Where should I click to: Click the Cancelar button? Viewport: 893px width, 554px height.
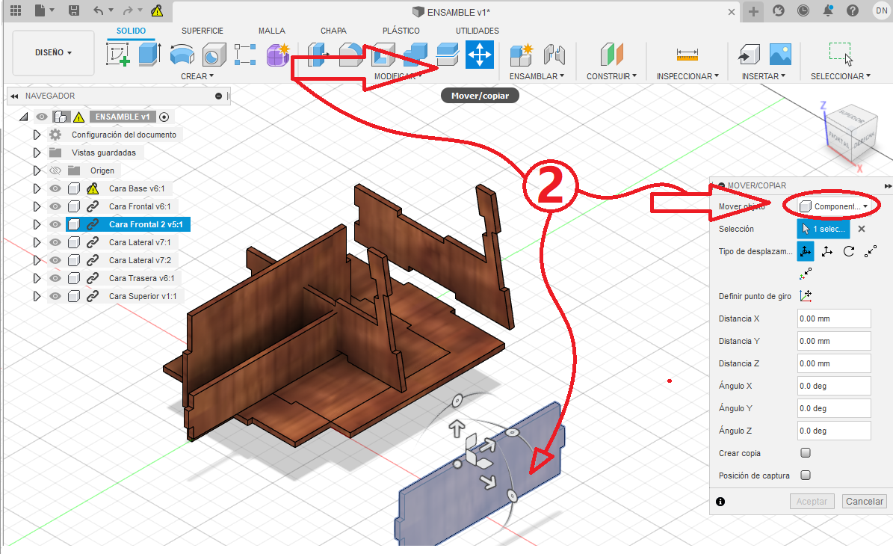pyautogui.click(x=864, y=502)
